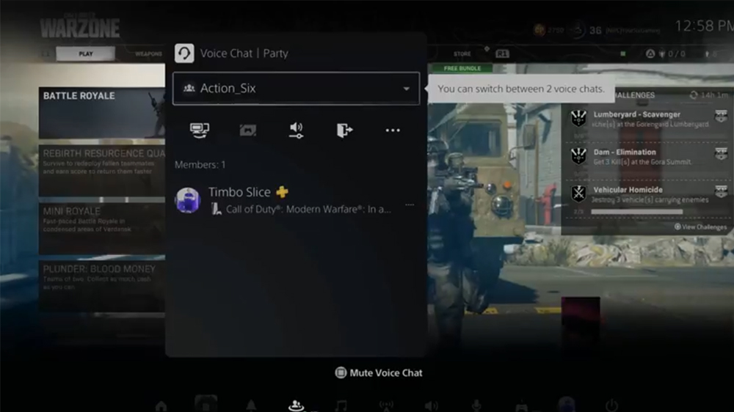Screen dimensions: 734x412
Task: Open Home in the control center bar
Action: [161, 406]
